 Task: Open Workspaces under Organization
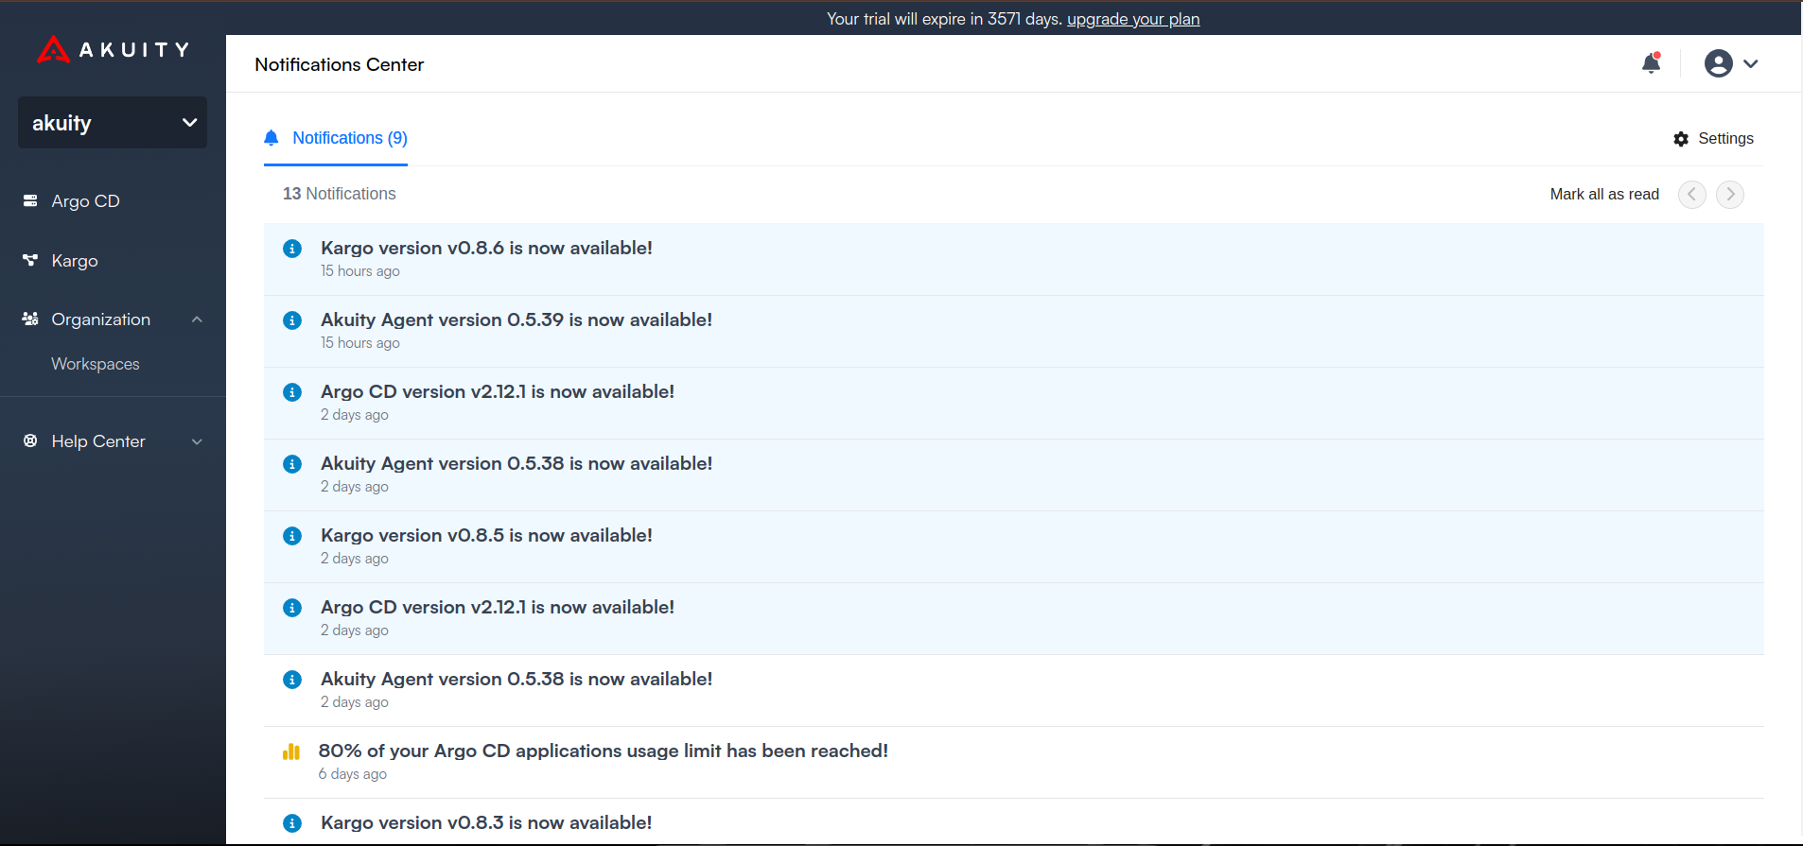tap(96, 364)
